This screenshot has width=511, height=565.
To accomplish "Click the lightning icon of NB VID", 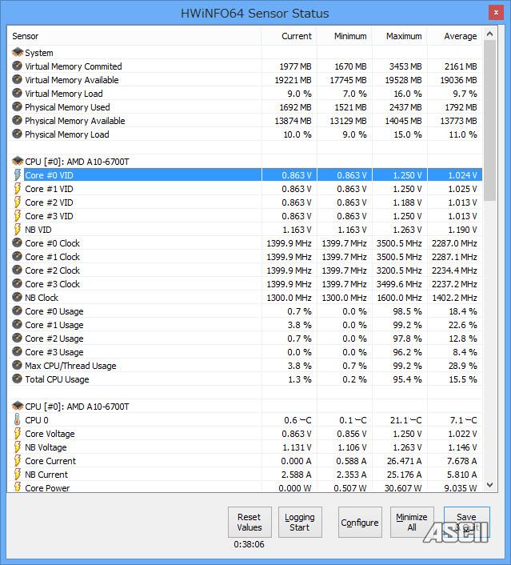I will [17, 229].
